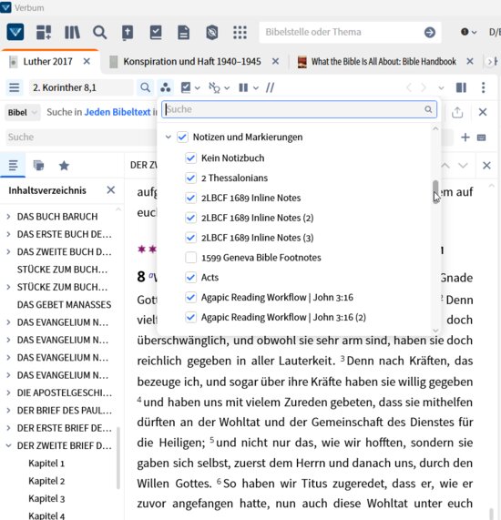Click the go arrow in command box
The height and width of the screenshot is (520, 501).
click(430, 32)
